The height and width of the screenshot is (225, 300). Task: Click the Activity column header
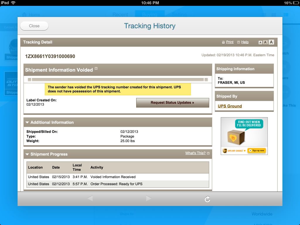pyautogui.click(x=97, y=167)
